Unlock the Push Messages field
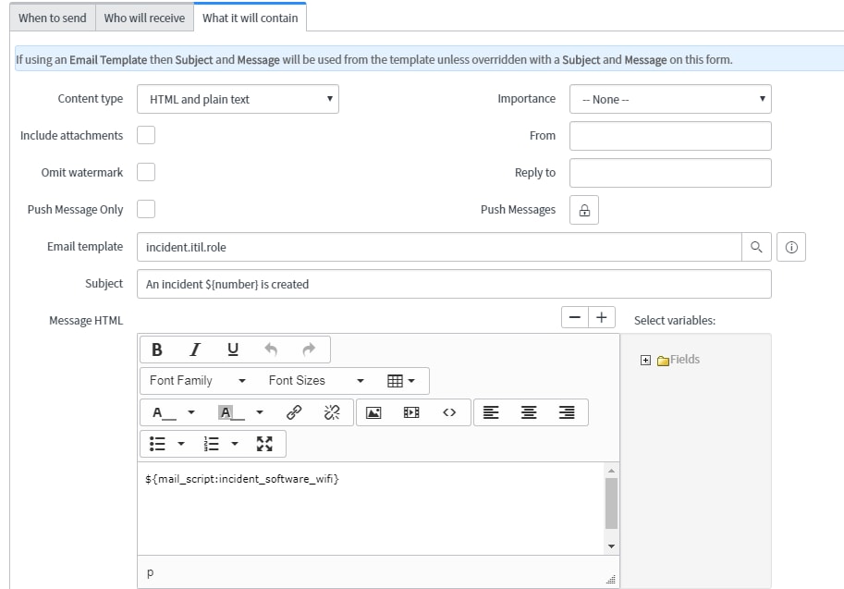 [x=584, y=210]
